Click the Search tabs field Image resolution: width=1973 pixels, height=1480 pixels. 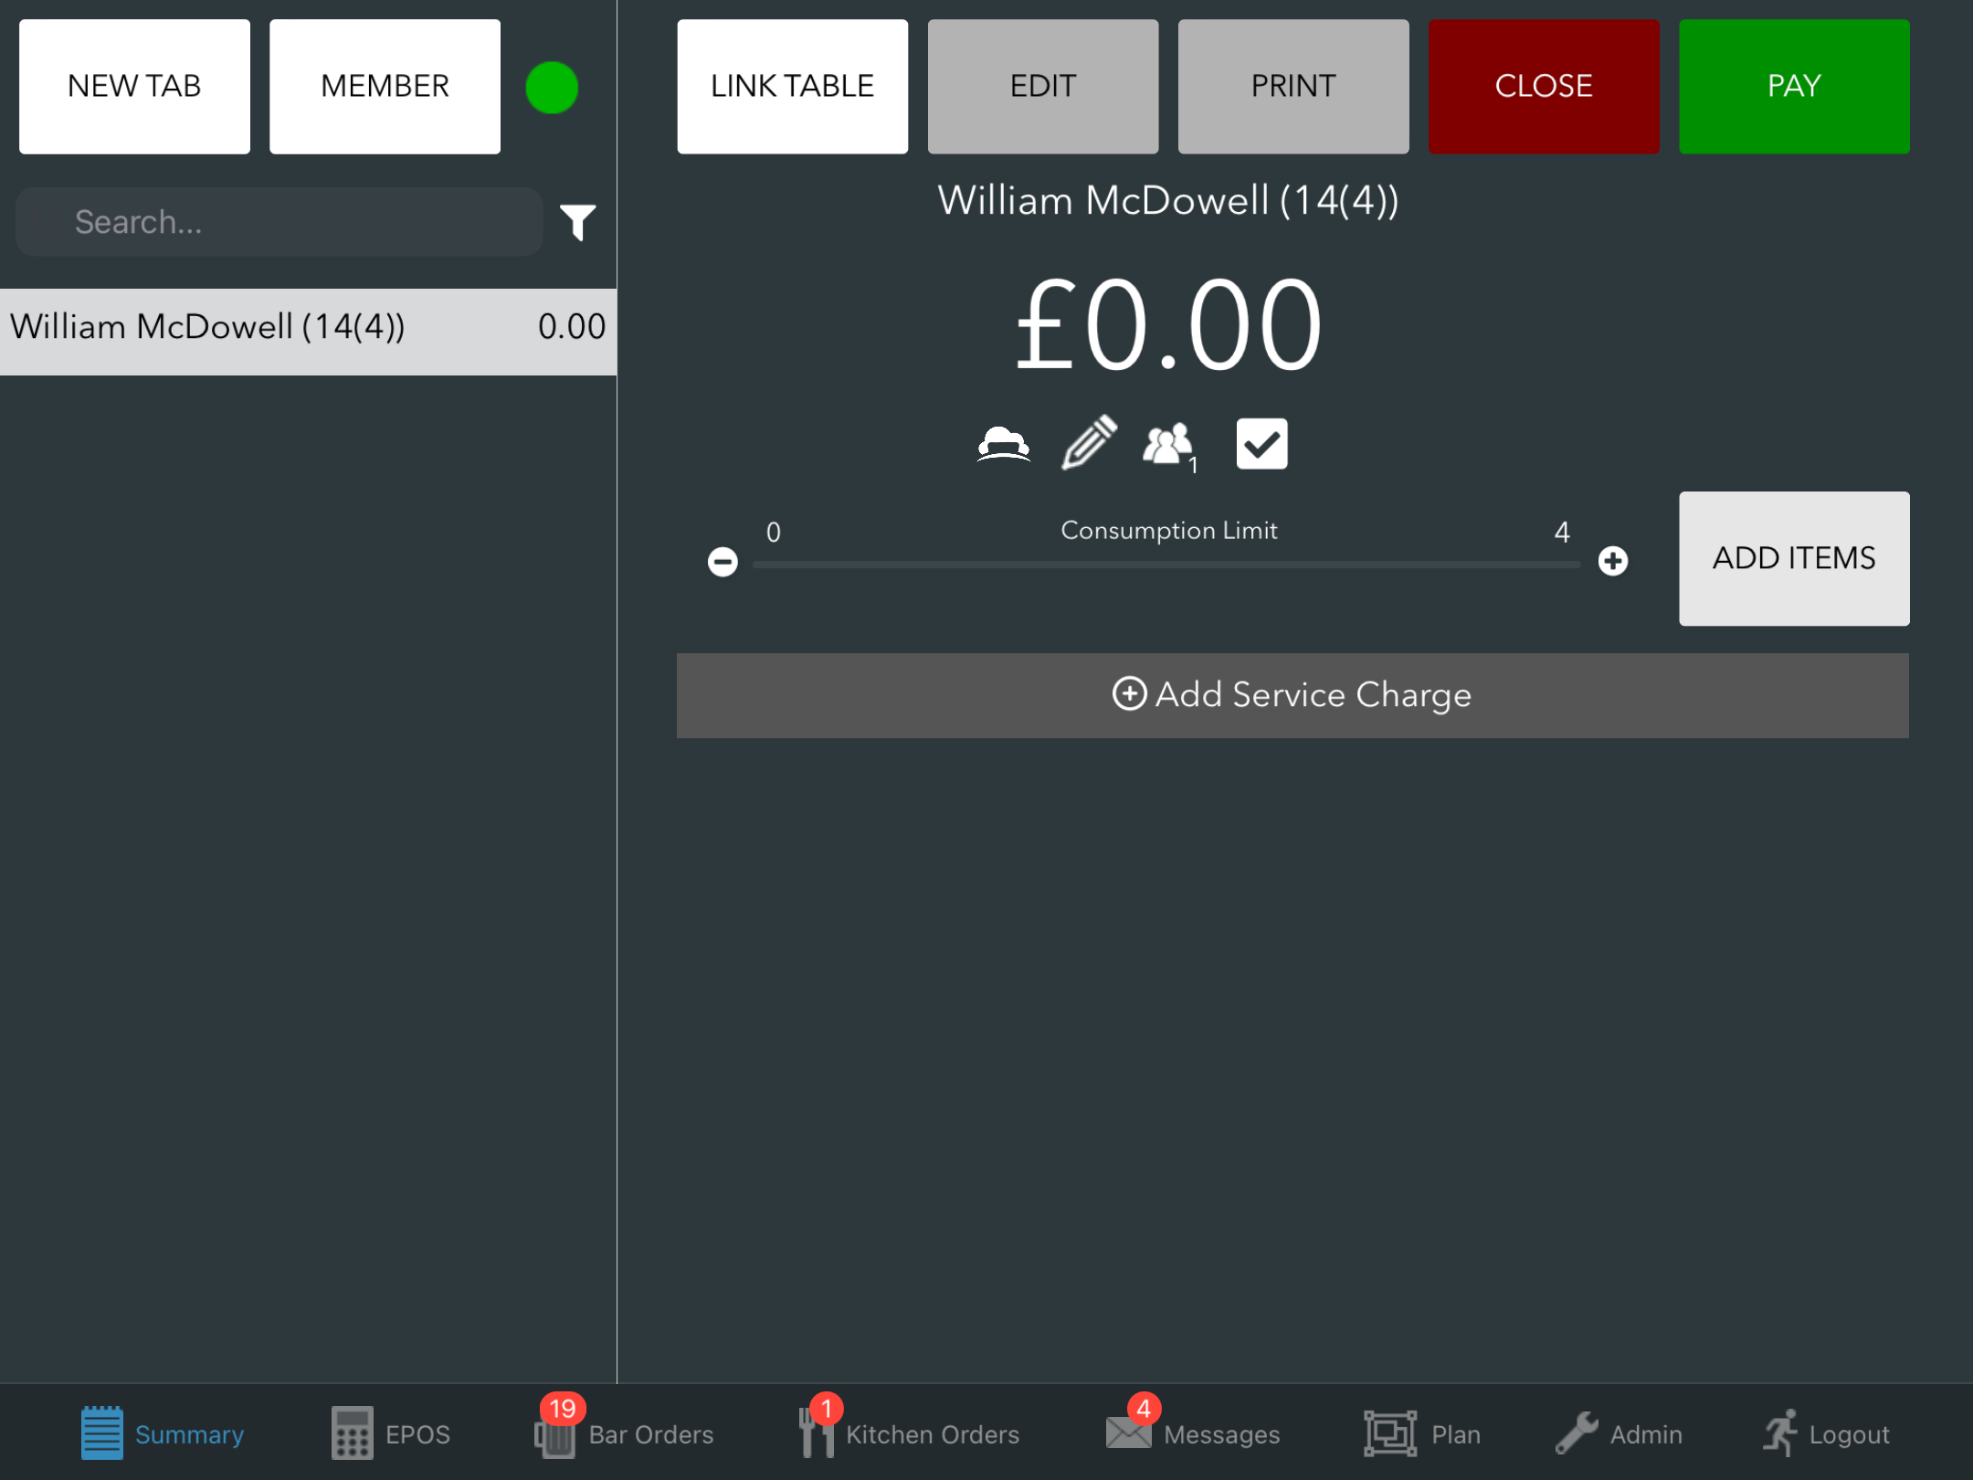coord(280,222)
